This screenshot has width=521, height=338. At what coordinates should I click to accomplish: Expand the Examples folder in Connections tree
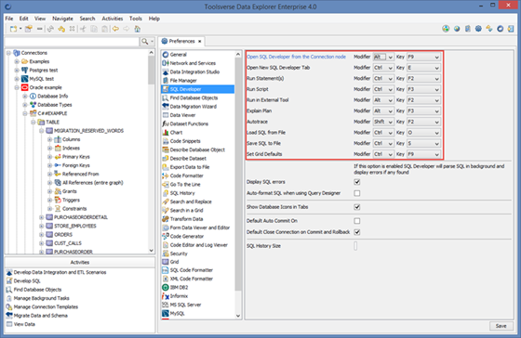click(x=17, y=61)
